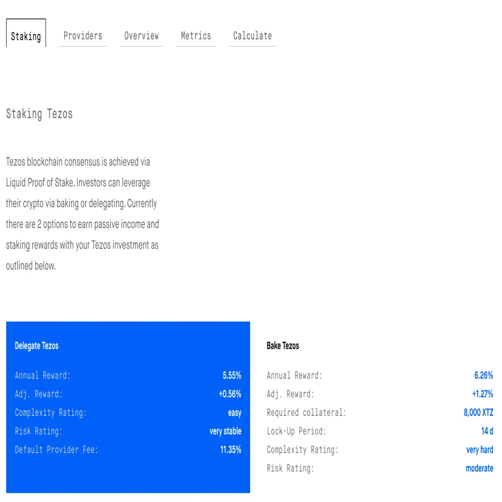Open the Overview tab

pos(141,36)
